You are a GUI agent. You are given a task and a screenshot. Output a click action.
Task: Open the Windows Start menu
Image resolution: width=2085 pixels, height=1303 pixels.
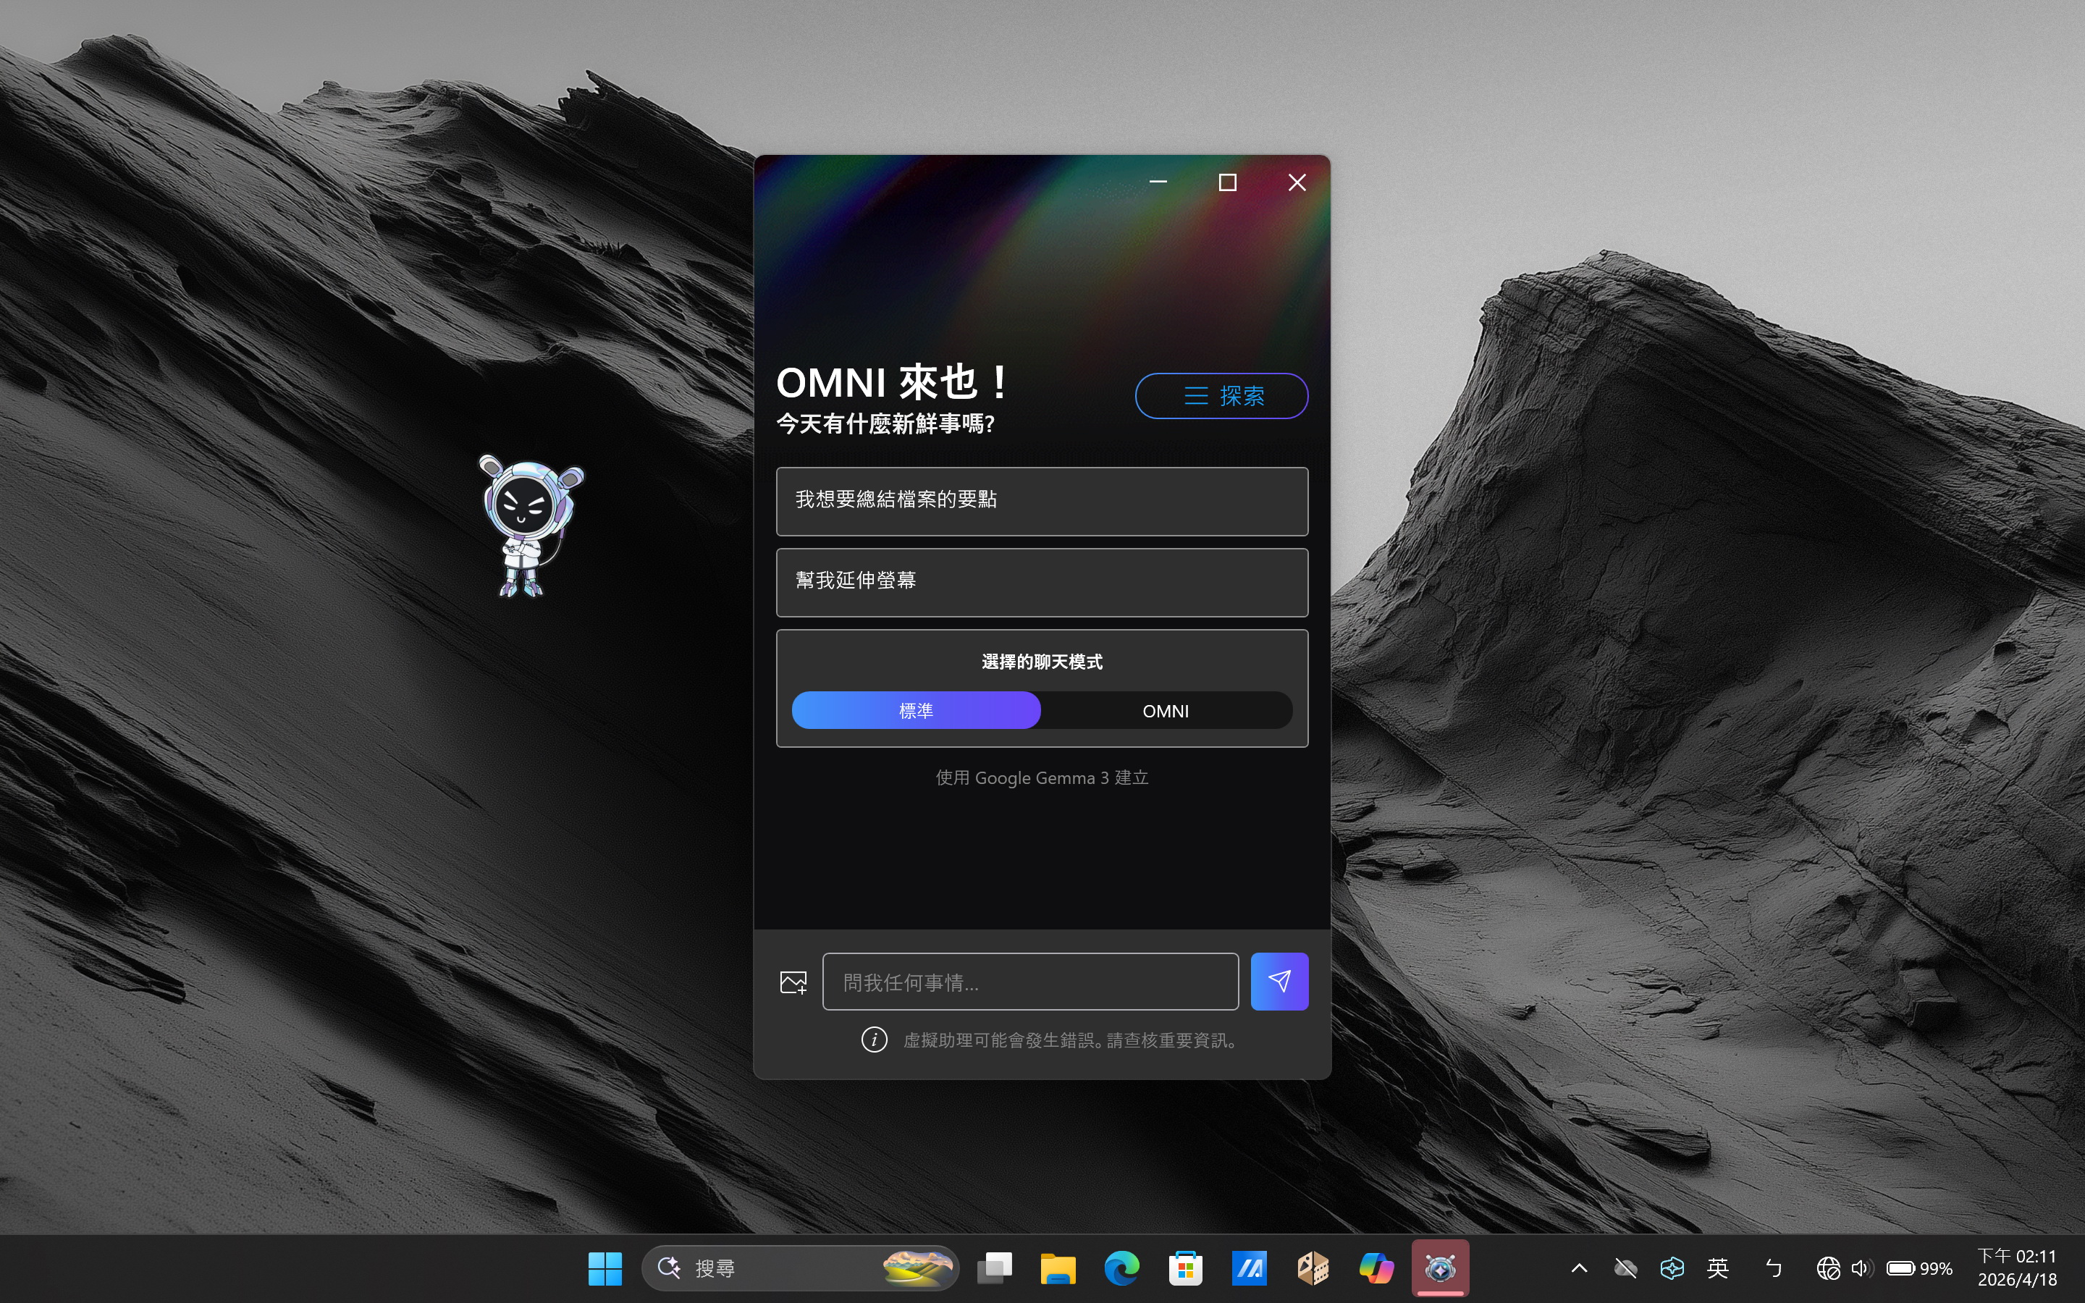605,1268
